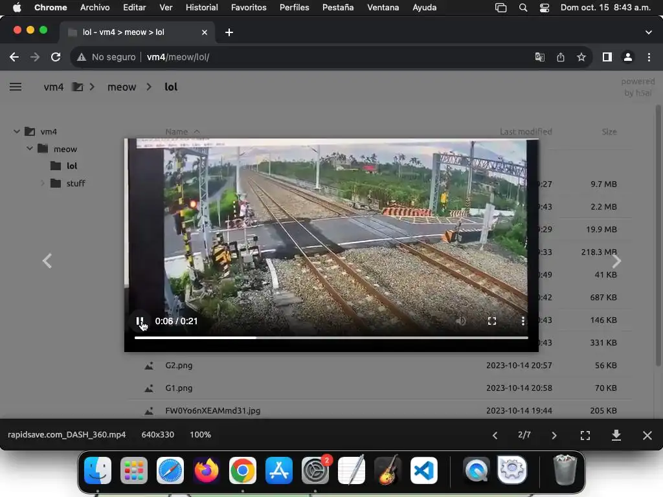
Task: Open Spotlight search in menu bar
Action: pyautogui.click(x=523, y=8)
